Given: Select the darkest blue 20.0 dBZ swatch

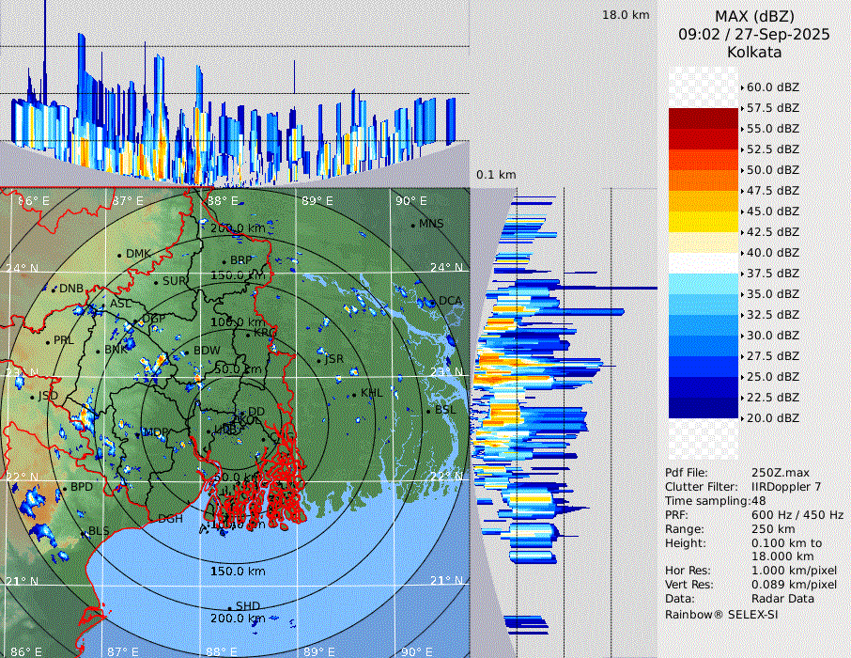Looking at the screenshot, I should (704, 408).
